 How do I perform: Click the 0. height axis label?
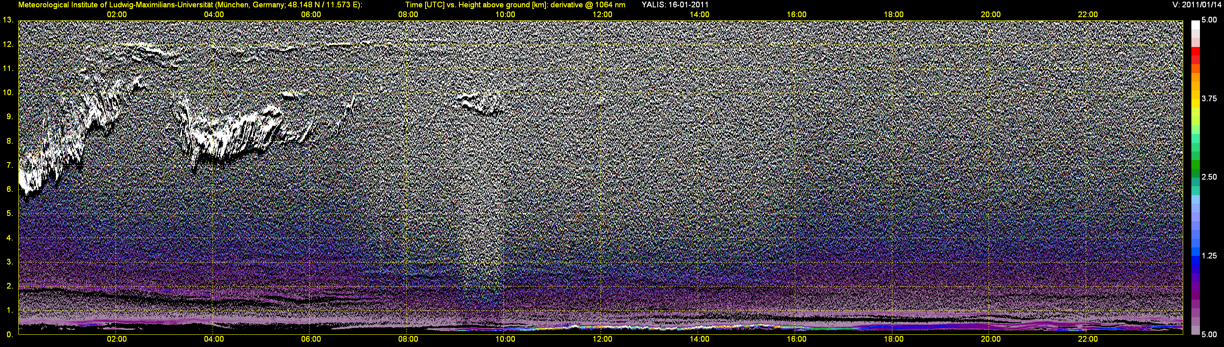click(9, 335)
